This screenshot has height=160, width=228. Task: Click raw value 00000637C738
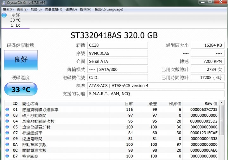pyautogui.click(x=204, y=110)
